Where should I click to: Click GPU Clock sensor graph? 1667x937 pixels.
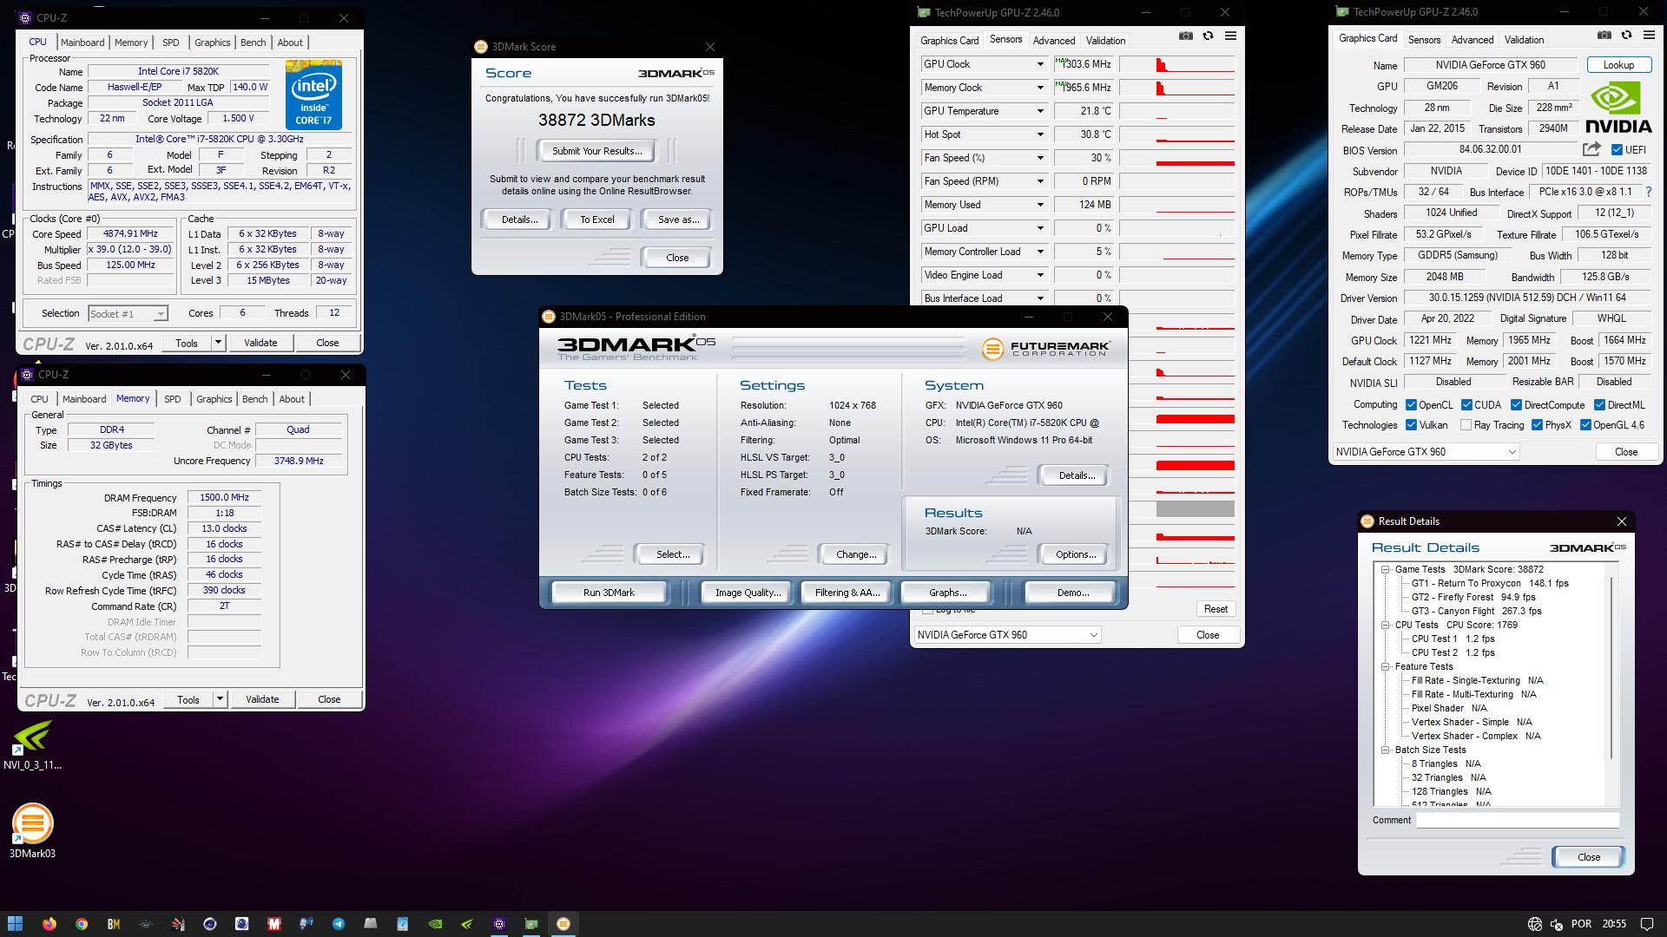point(1176,64)
